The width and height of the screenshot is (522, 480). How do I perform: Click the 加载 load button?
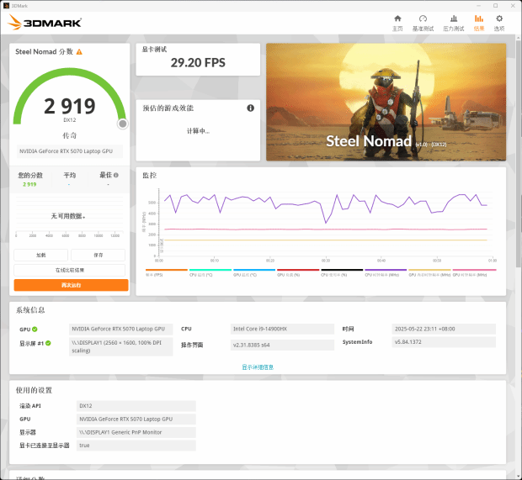41,255
